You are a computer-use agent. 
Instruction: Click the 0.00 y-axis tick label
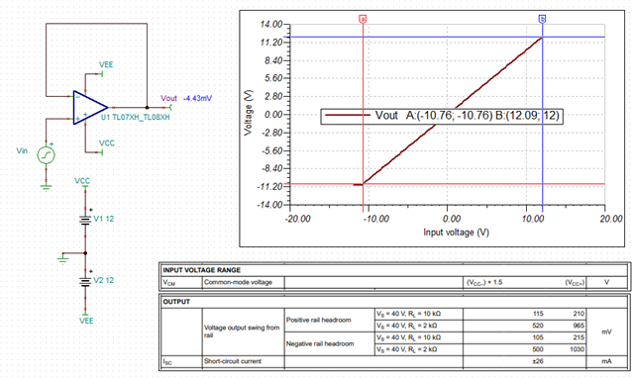(x=273, y=115)
